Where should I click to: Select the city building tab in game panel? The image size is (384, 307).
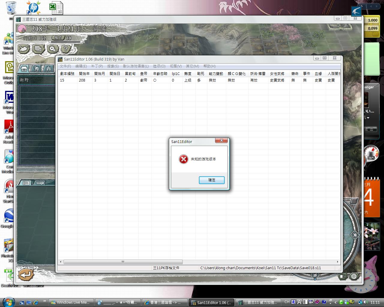click(x=24, y=69)
